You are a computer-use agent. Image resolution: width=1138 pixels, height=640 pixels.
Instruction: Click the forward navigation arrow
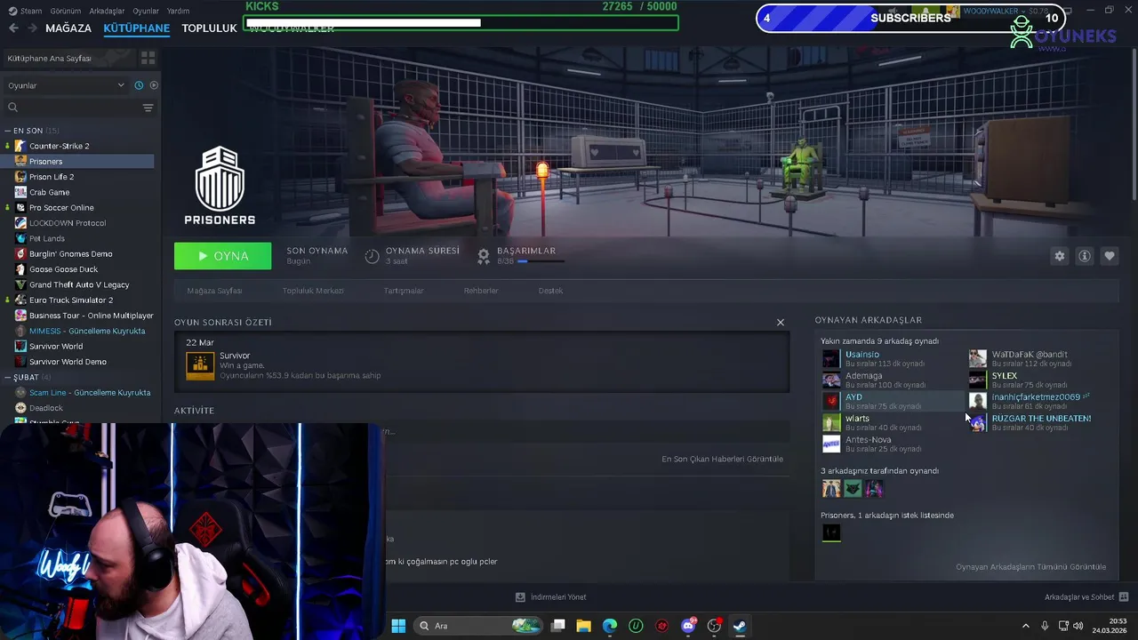coord(32,28)
